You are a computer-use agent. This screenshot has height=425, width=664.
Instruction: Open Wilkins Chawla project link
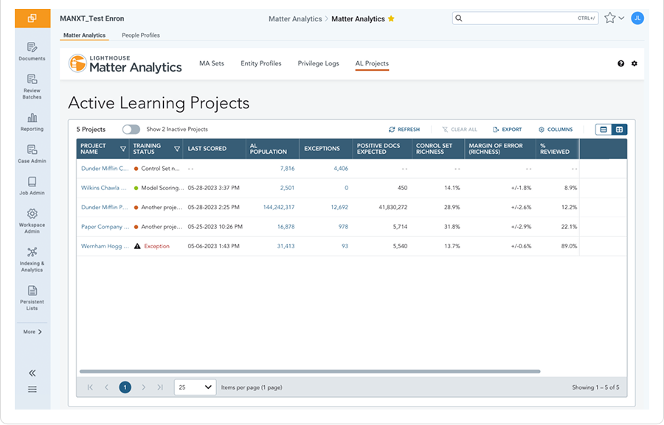pyautogui.click(x=104, y=188)
